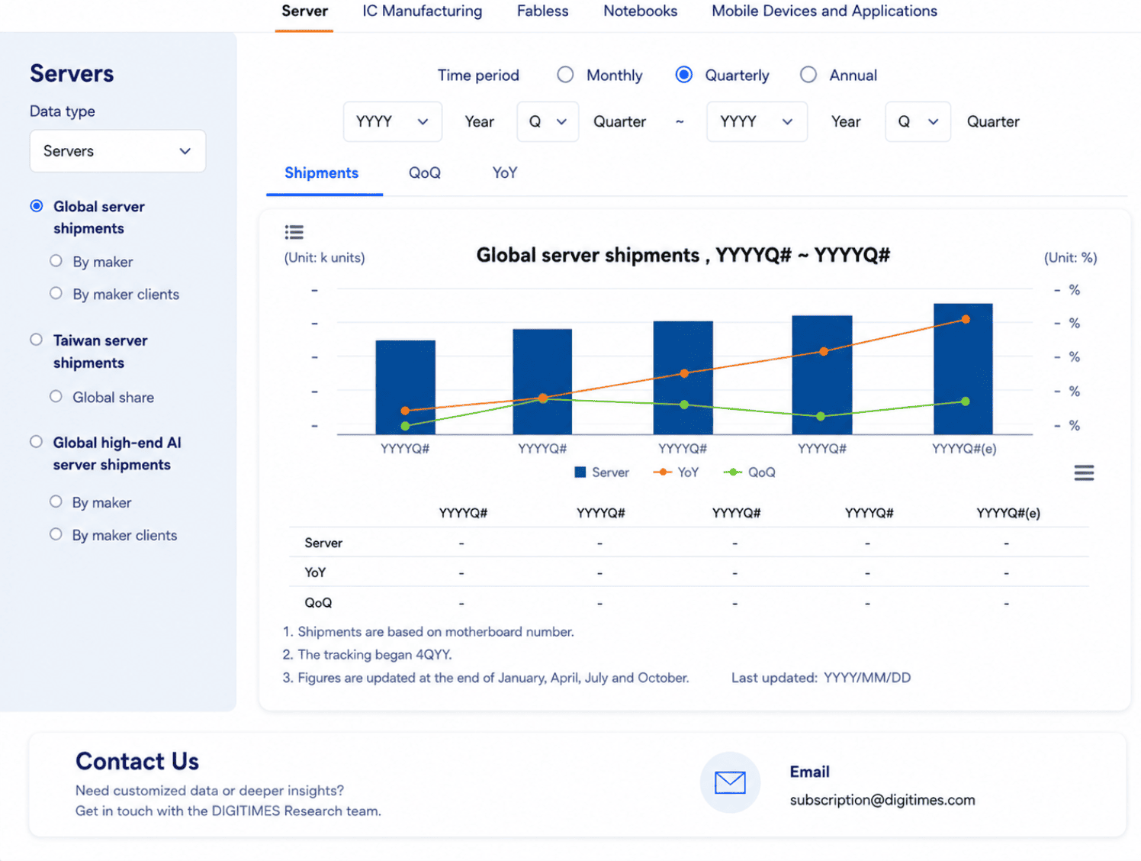
Task: Click the envelope email icon
Action: [x=730, y=782]
